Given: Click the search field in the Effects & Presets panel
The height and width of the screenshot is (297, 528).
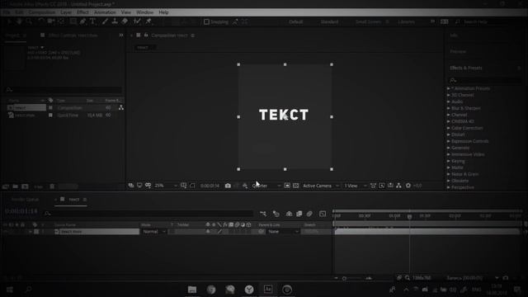Looking at the screenshot, I should 487,81.
